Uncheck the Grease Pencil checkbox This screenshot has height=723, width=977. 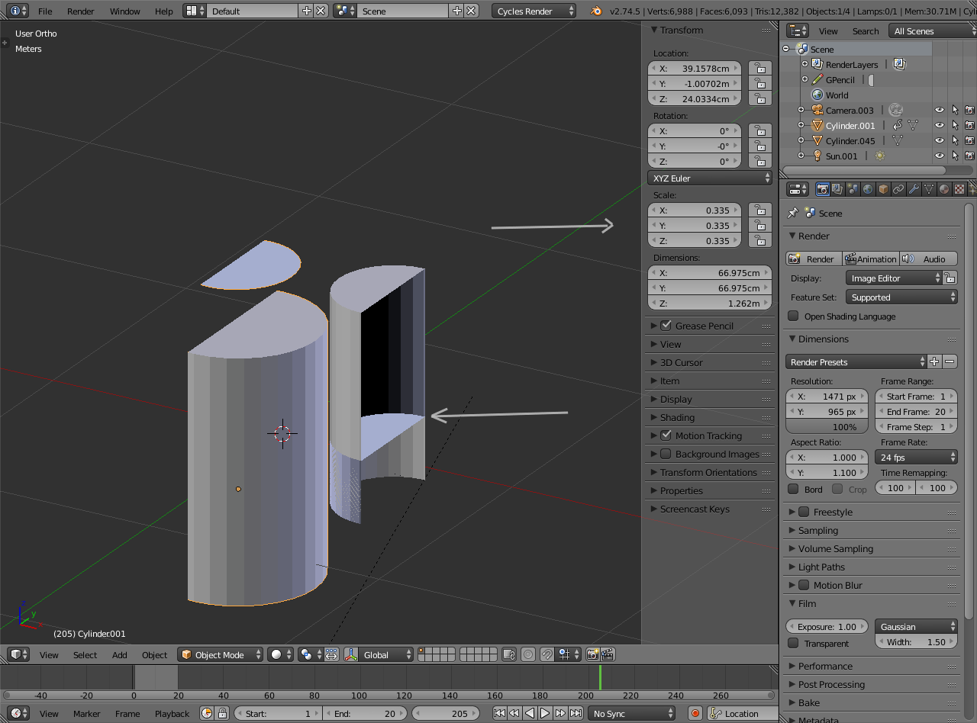pos(666,326)
